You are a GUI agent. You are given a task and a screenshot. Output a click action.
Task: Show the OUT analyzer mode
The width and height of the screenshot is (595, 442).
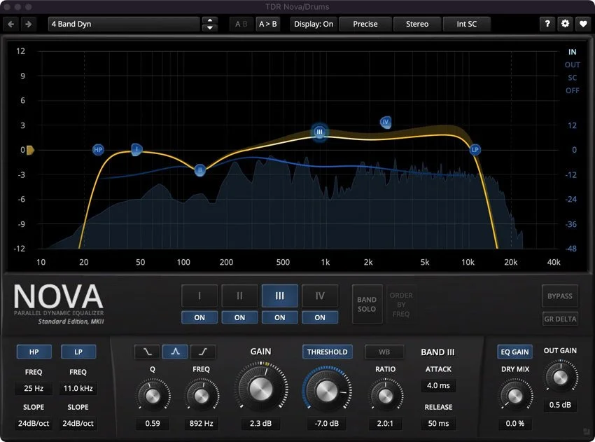(x=572, y=65)
